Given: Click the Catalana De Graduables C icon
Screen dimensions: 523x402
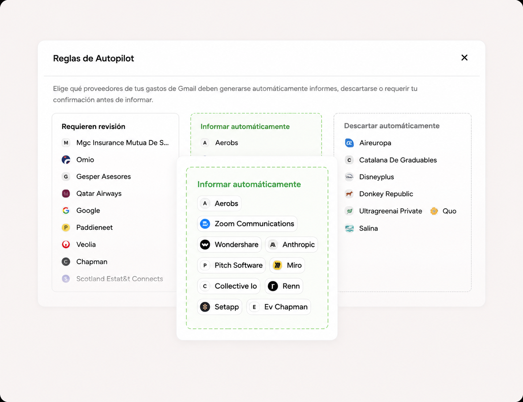Looking at the screenshot, I should pyautogui.click(x=349, y=160).
